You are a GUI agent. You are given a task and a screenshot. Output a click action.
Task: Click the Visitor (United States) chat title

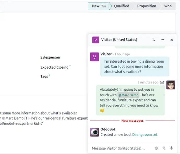click(119, 40)
